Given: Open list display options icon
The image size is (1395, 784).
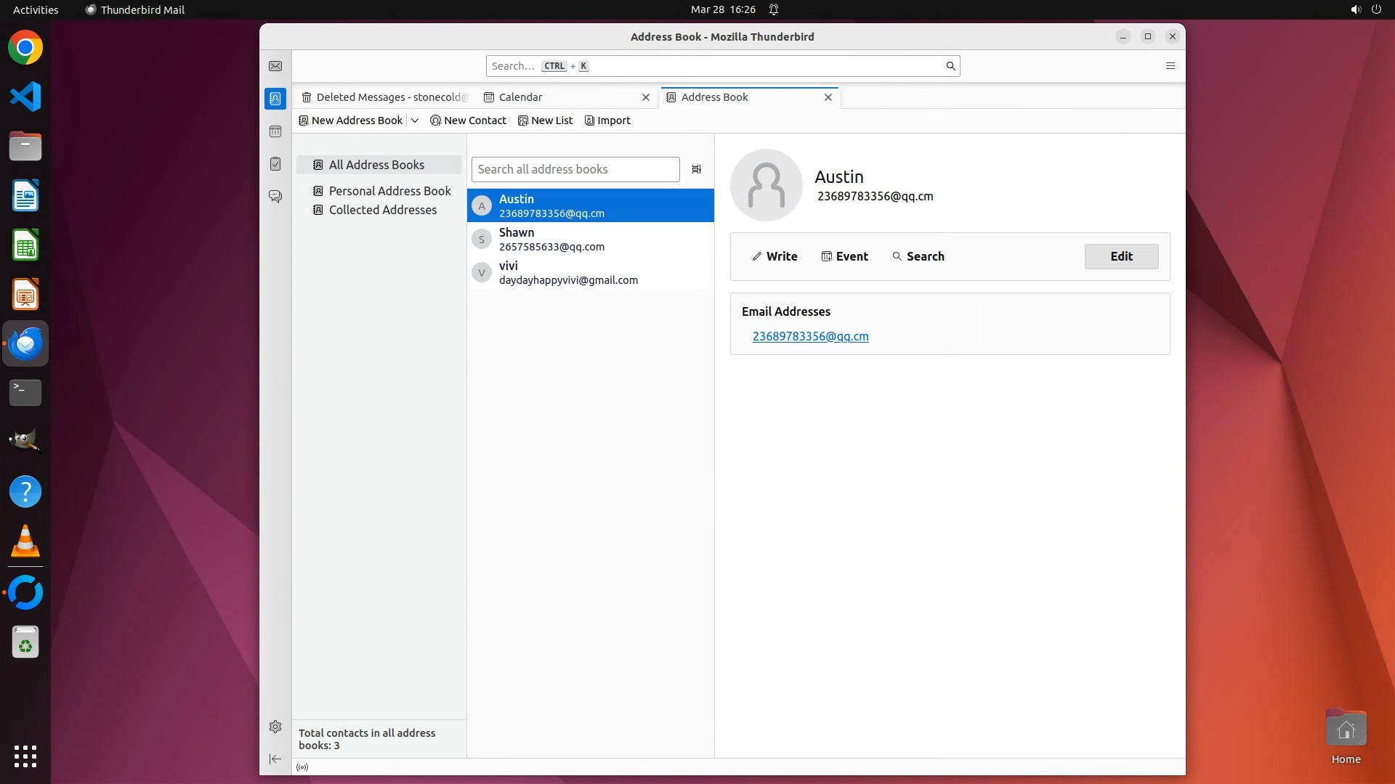Looking at the screenshot, I should pos(696,169).
